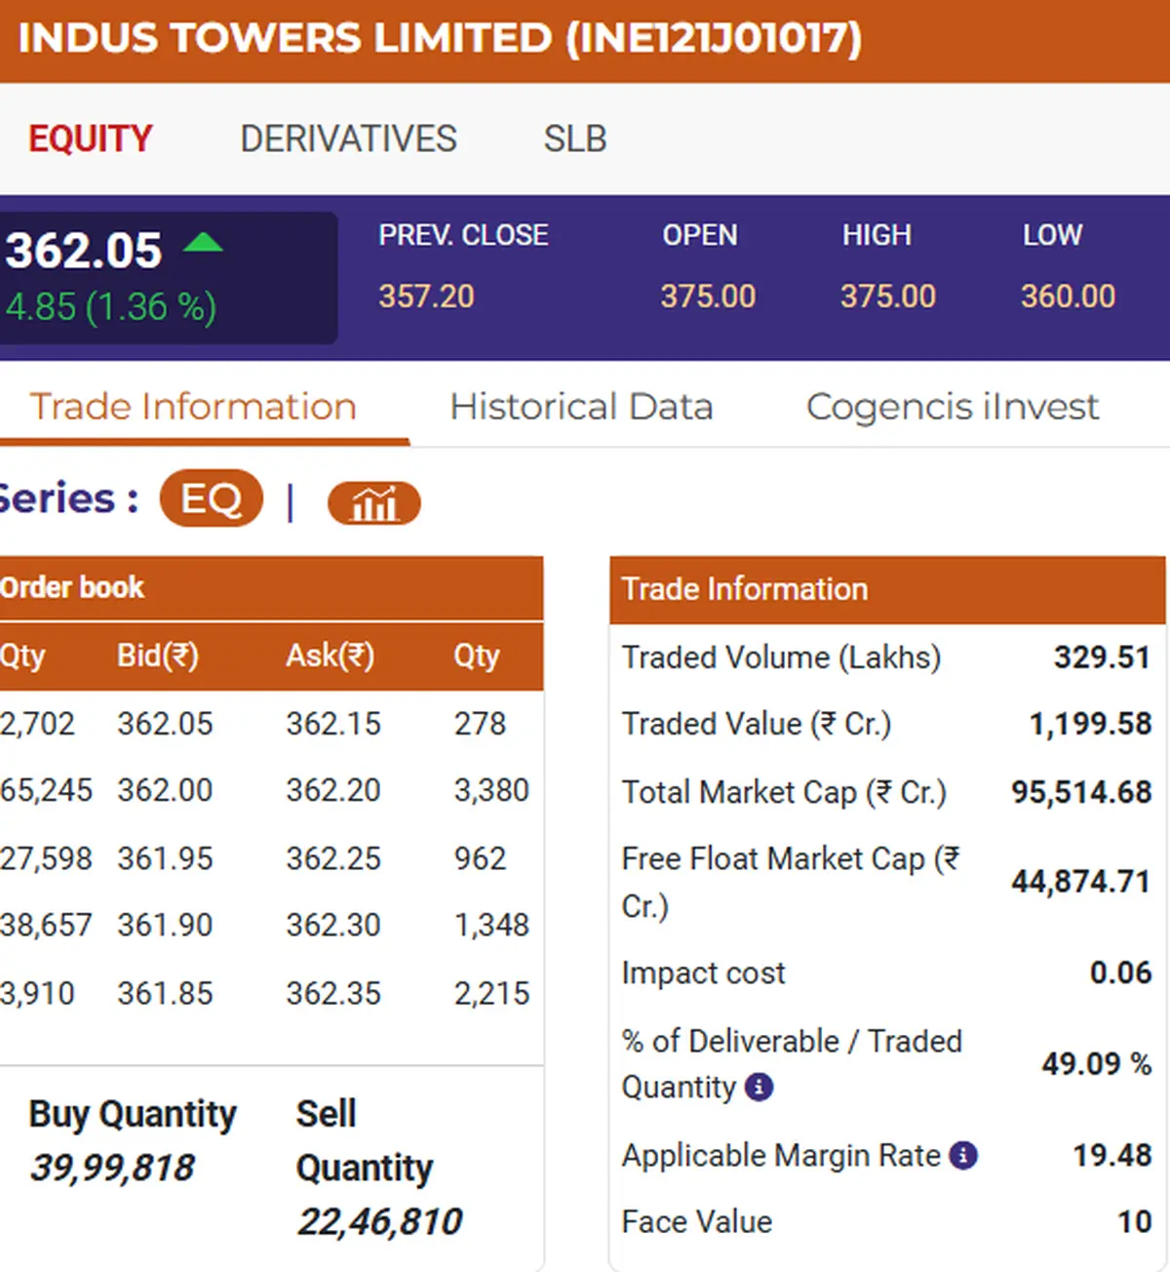Click the deliverable percentage 49.09 %
This screenshot has height=1272, width=1170.
pyautogui.click(x=1097, y=1063)
